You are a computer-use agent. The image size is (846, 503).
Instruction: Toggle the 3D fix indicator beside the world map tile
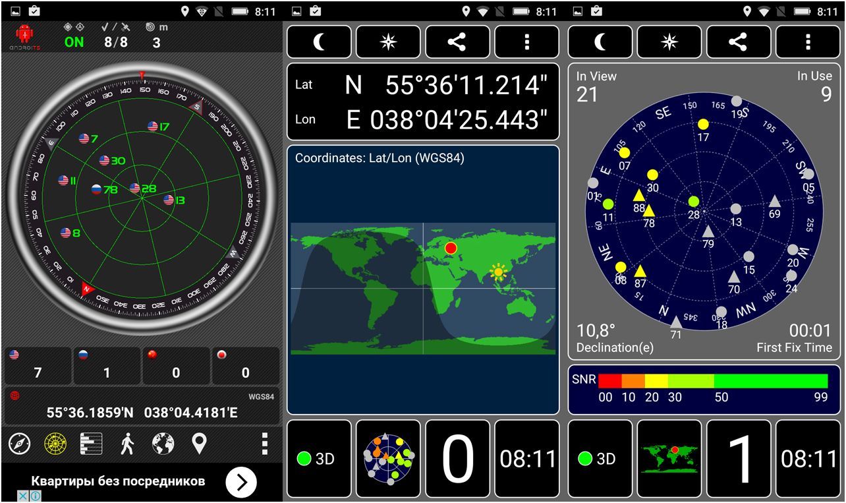(600, 459)
